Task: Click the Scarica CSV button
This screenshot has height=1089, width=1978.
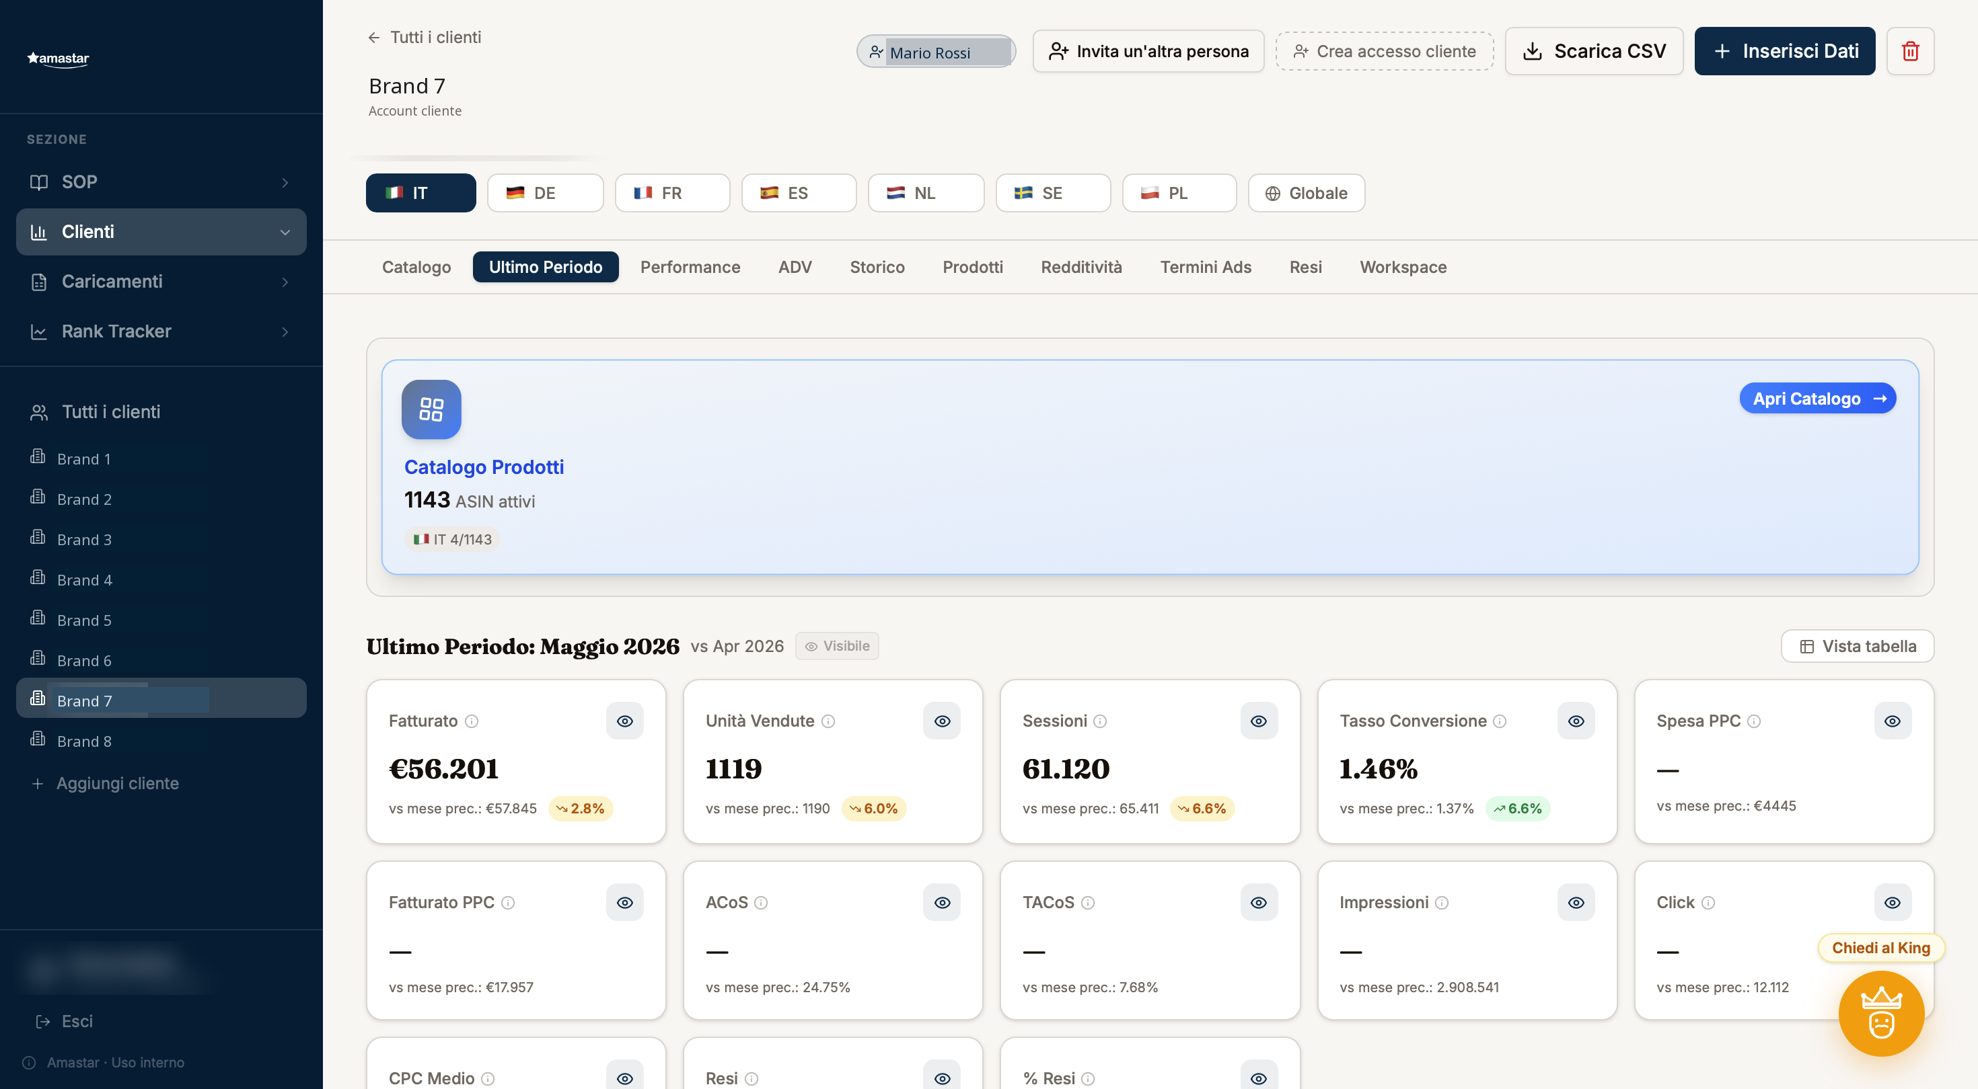Action: point(1593,51)
